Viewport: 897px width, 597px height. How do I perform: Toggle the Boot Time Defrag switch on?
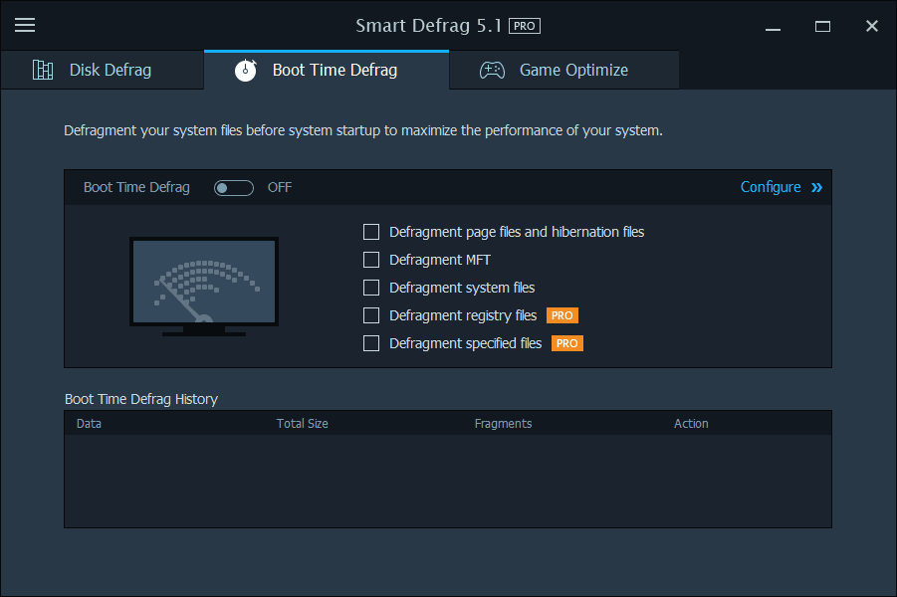[234, 187]
